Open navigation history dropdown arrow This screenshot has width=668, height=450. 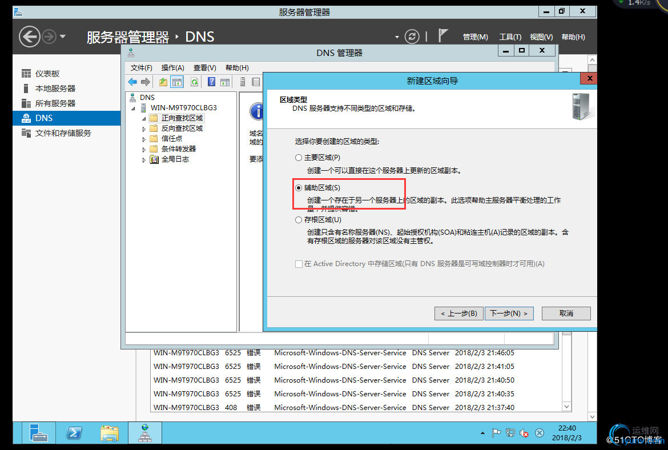coord(63,37)
